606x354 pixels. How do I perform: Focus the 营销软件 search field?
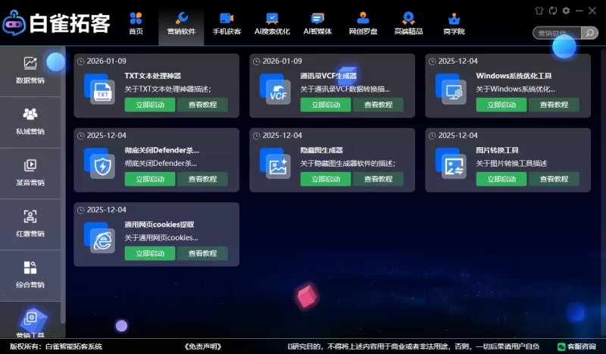557,33
